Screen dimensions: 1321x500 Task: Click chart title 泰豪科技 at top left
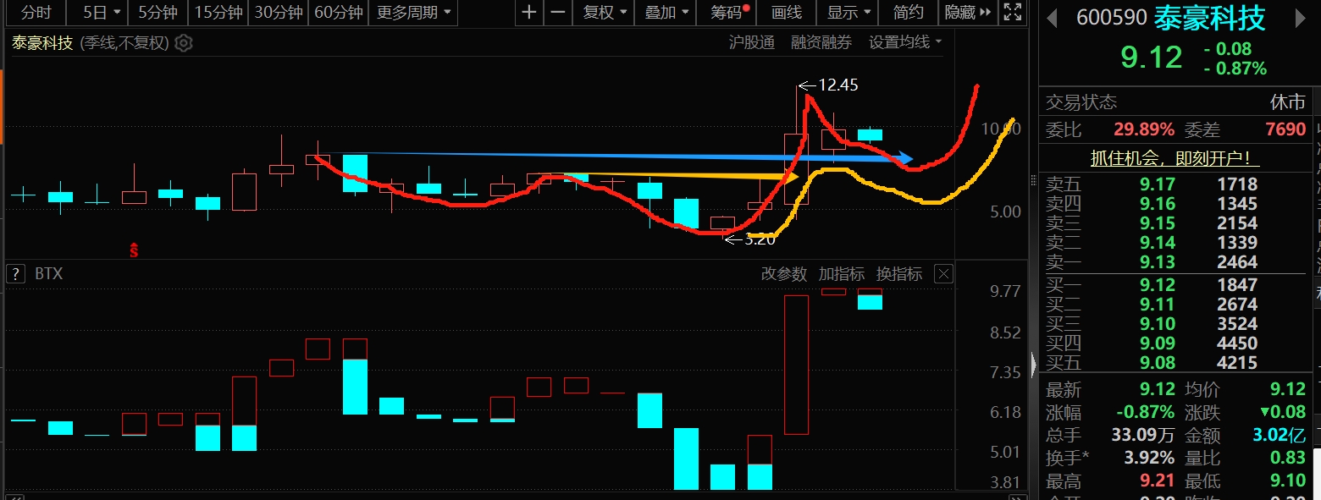coord(42,43)
